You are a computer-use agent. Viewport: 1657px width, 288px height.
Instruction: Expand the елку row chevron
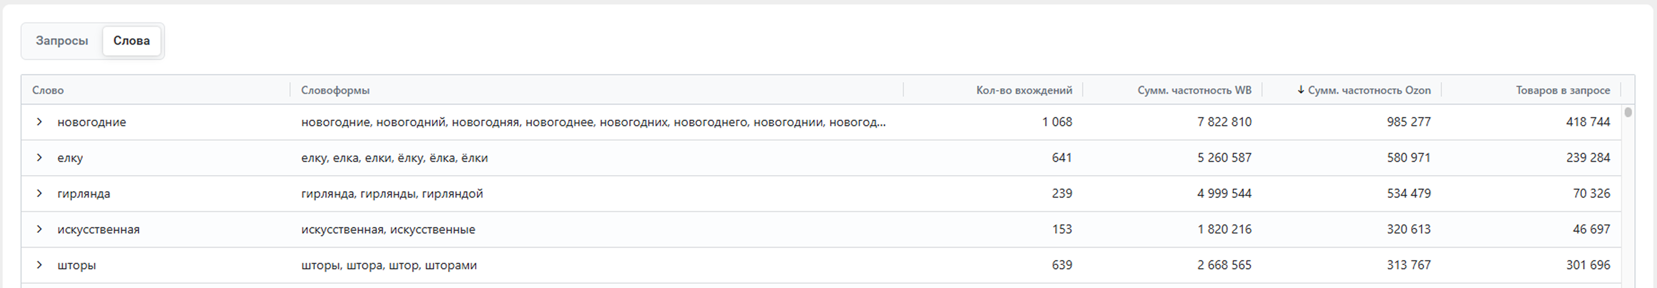(x=39, y=158)
